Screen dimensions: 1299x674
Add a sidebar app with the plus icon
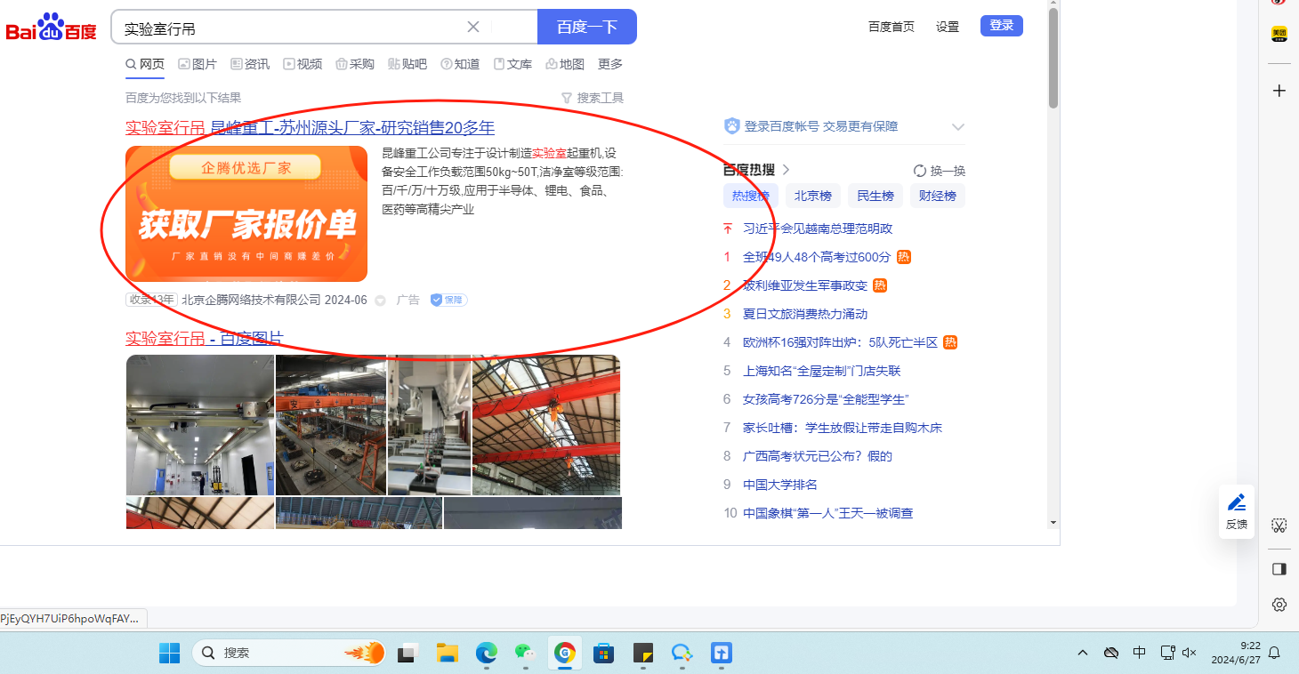pos(1279,91)
